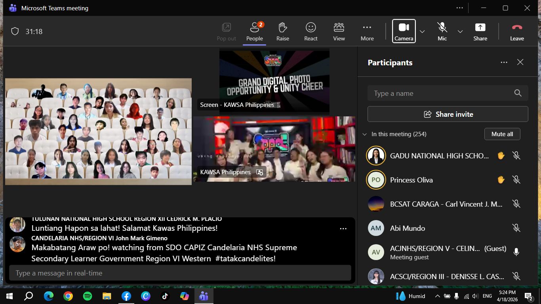
Task: Mute the ACJNHS/REGION V guest's microphone
Action: click(516, 252)
